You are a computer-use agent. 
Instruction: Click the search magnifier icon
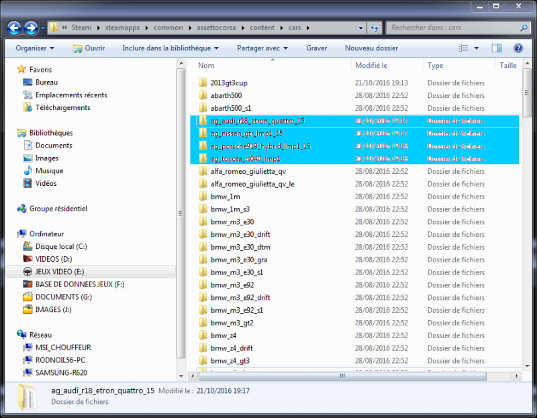click(x=524, y=28)
